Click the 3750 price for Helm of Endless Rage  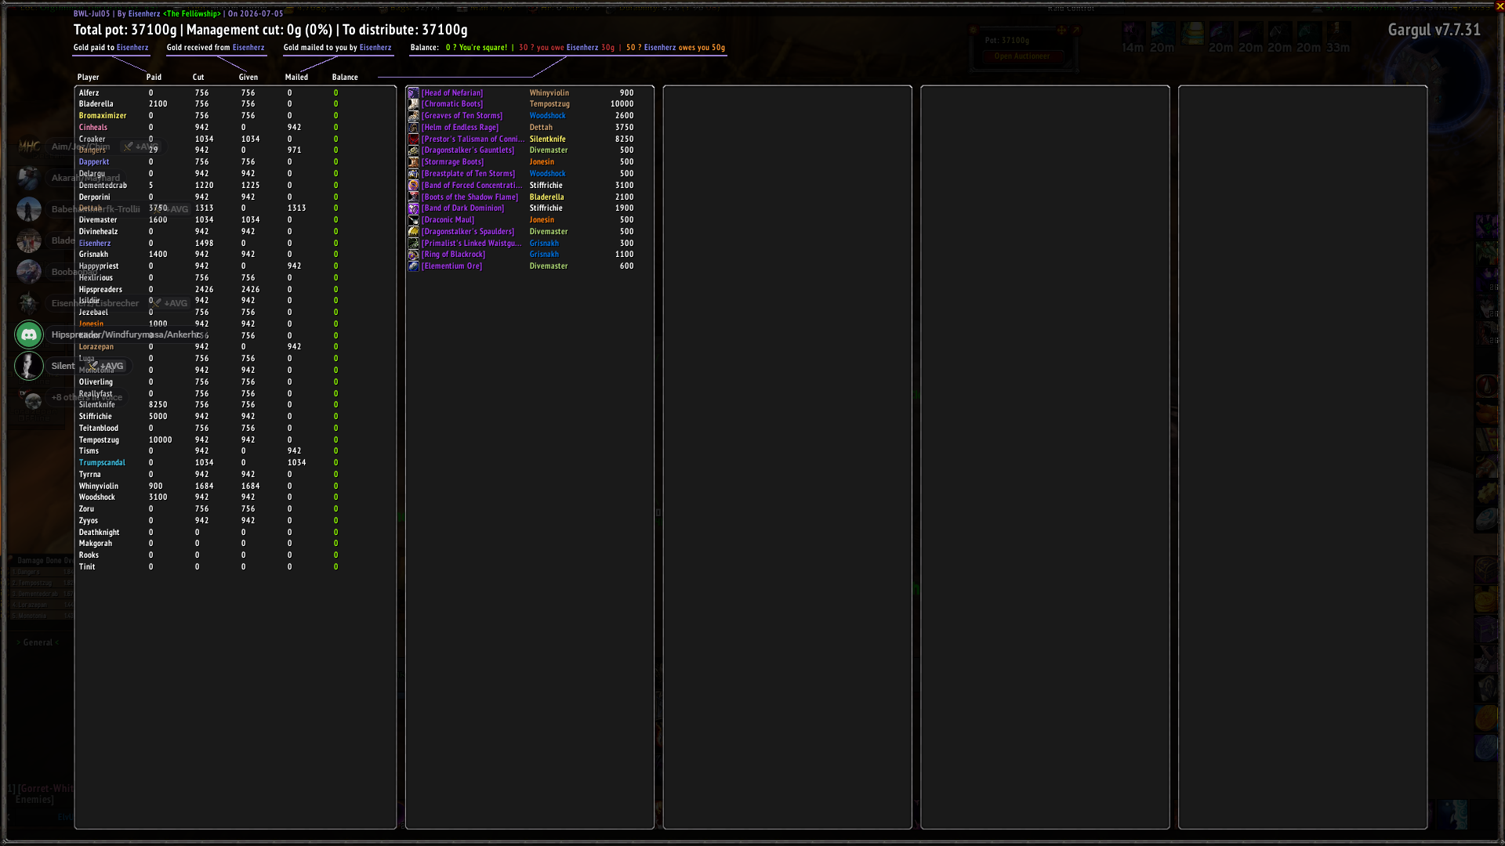pyautogui.click(x=625, y=127)
